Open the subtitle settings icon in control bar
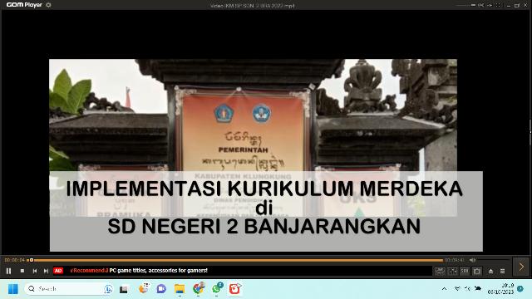This screenshot has width=532, height=299. coord(465,271)
